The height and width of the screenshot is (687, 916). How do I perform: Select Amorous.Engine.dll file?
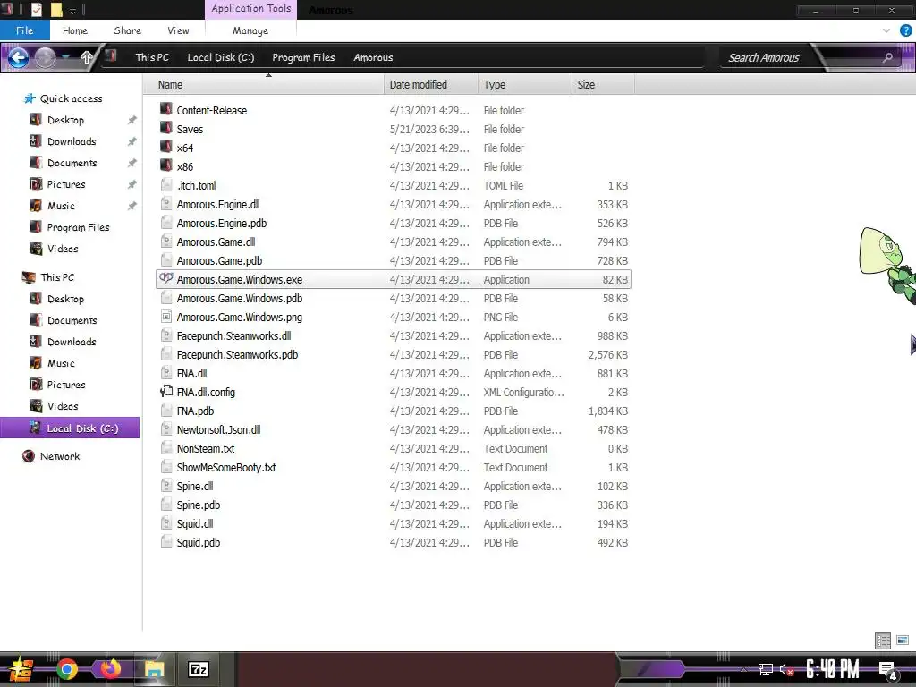(394, 205)
